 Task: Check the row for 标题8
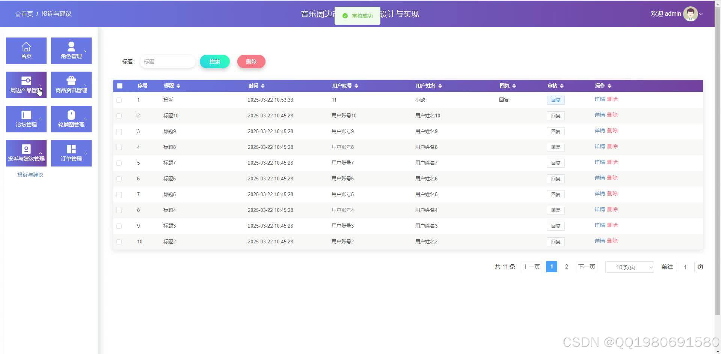coord(119,147)
